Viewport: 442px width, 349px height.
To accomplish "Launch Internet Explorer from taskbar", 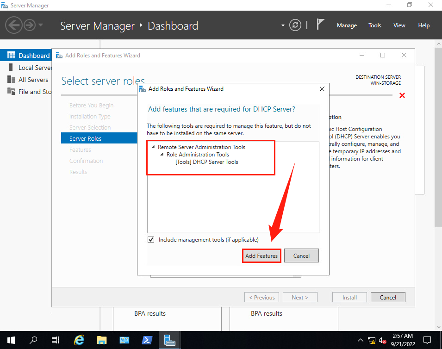I will [x=79, y=340].
